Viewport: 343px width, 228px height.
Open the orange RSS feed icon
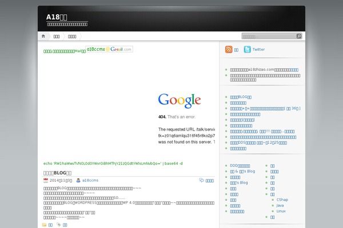(229, 50)
